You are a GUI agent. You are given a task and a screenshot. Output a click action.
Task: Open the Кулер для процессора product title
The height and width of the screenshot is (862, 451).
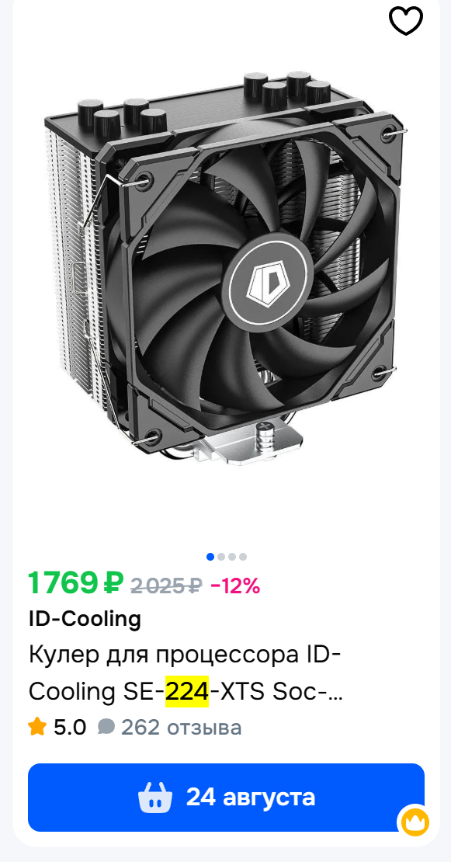pos(186,673)
